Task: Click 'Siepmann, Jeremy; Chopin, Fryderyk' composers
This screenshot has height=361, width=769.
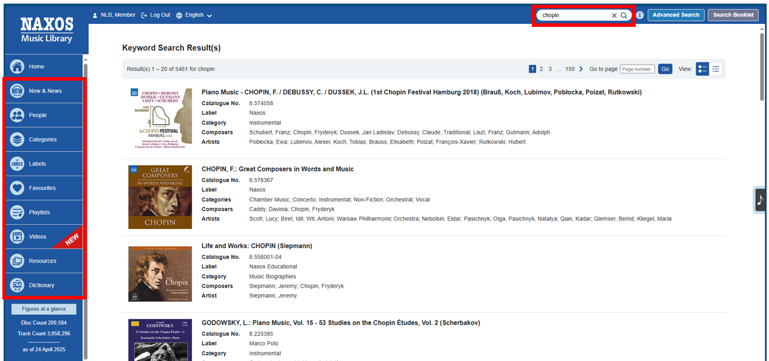Action: [x=296, y=286]
